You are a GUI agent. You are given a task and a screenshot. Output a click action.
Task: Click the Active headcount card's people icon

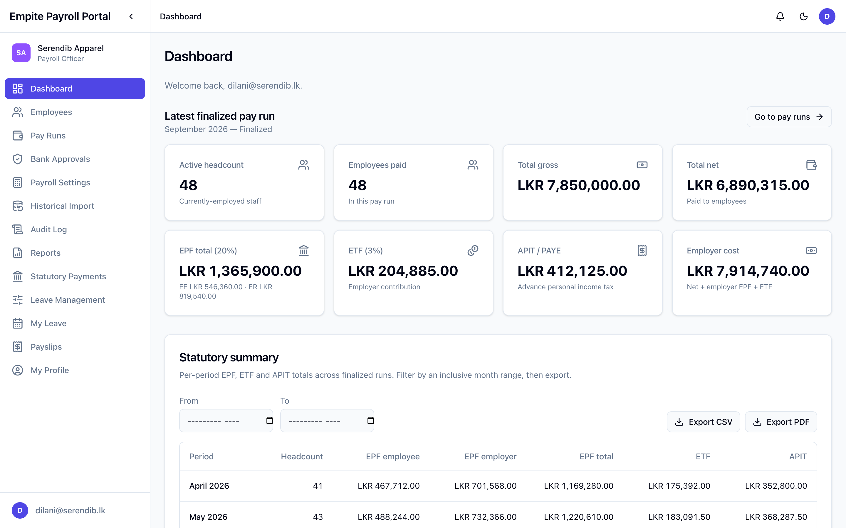[303, 165]
